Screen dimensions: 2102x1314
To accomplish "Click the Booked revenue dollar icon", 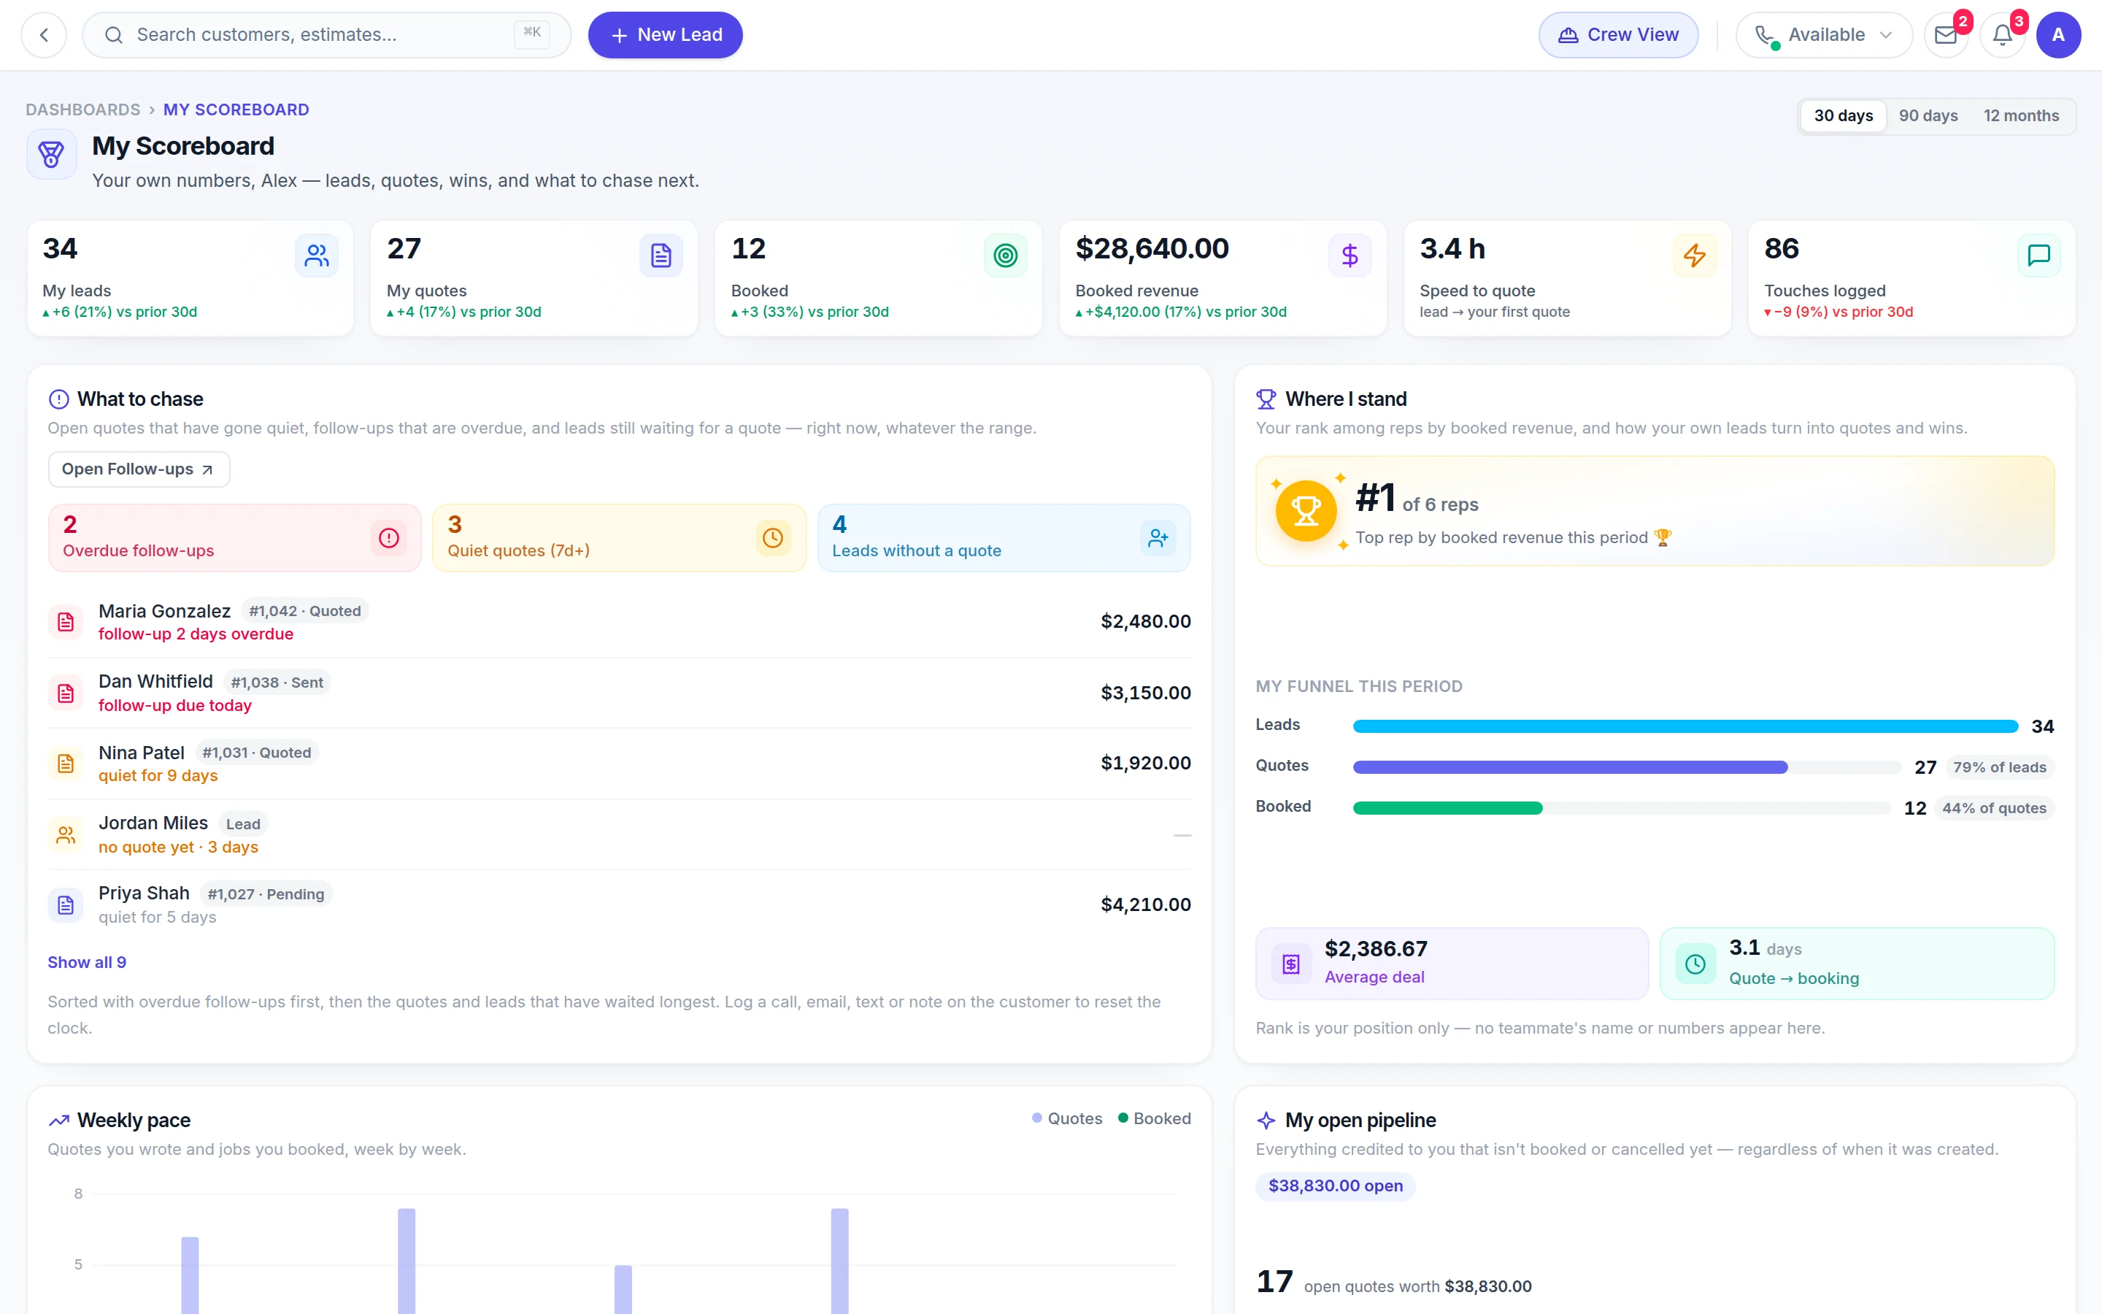I will (x=1350, y=255).
